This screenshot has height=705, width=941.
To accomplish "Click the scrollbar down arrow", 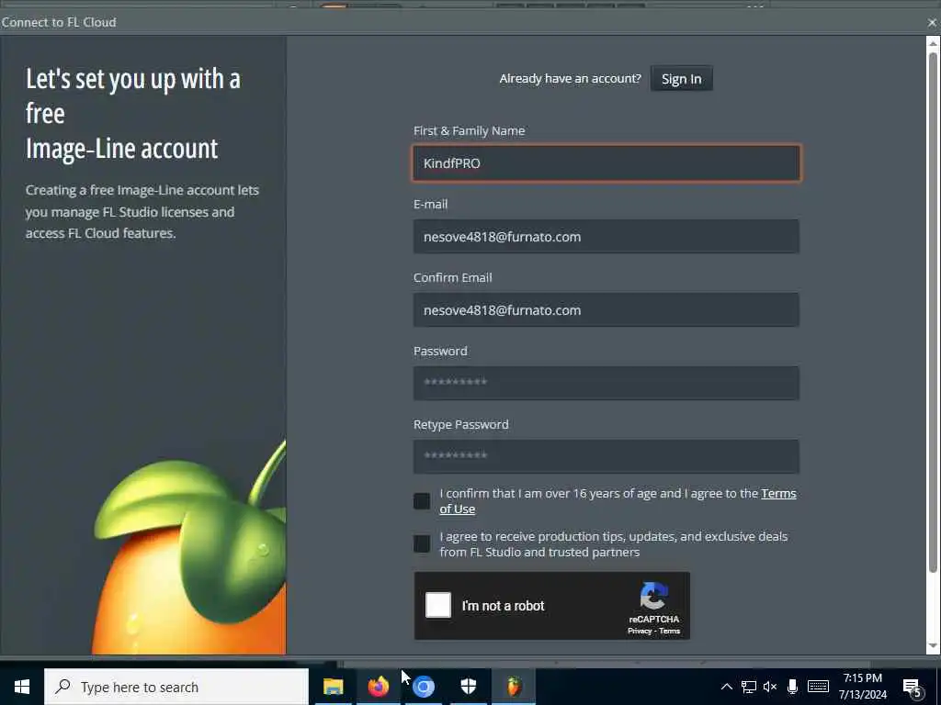I will tap(933, 646).
